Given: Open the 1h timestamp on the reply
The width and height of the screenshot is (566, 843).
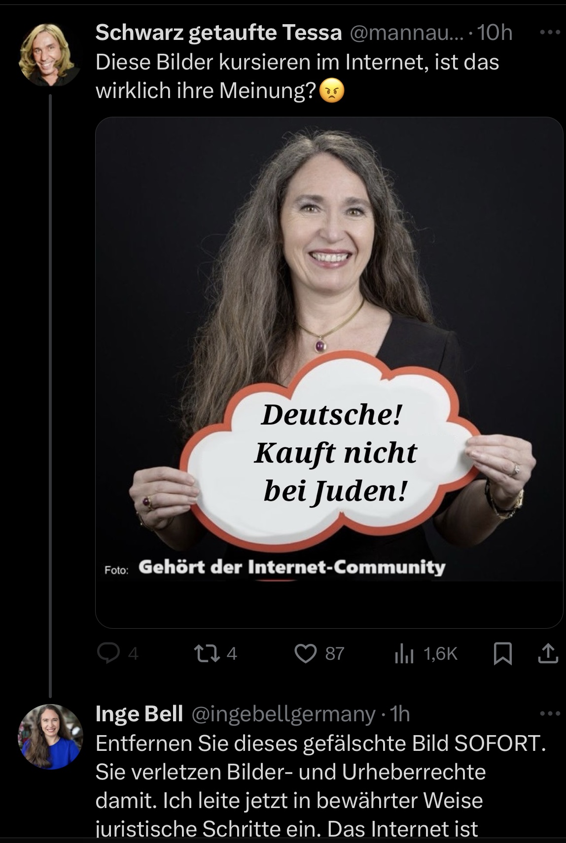Looking at the screenshot, I should pyautogui.click(x=400, y=713).
